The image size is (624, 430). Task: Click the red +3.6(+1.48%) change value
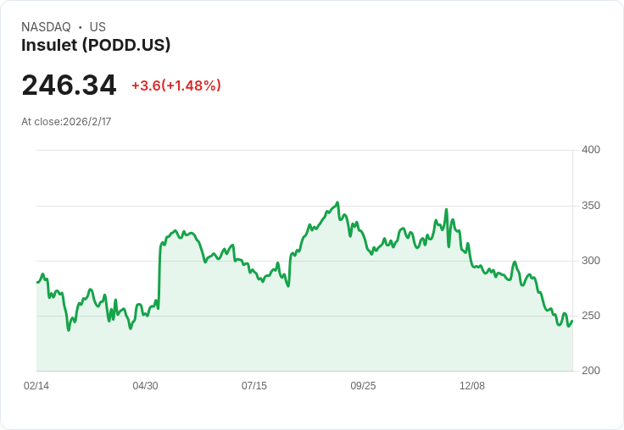[x=175, y=85]
